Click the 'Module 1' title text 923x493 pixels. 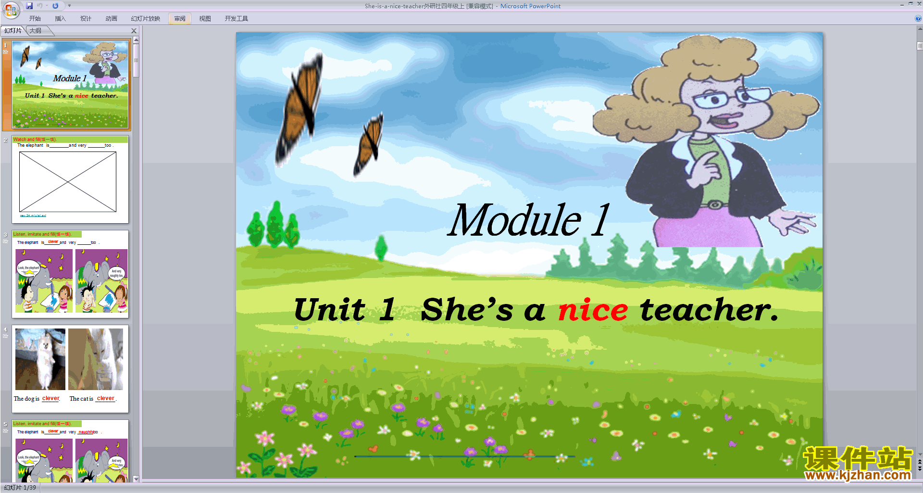coord(529,220)
